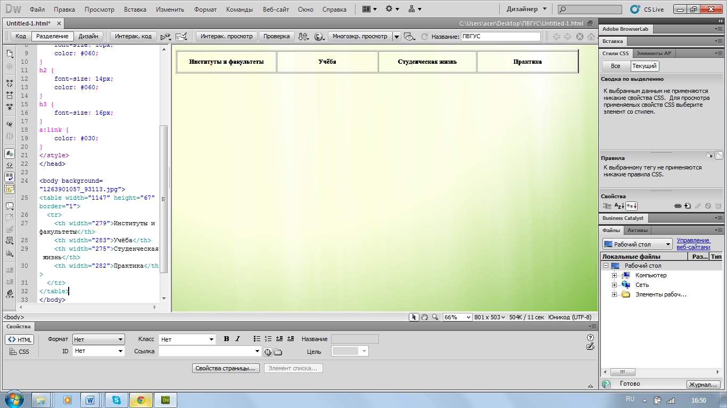Click the Visual aids eye icon
Screen dimensions: 727x408
(x=409, y=37)
